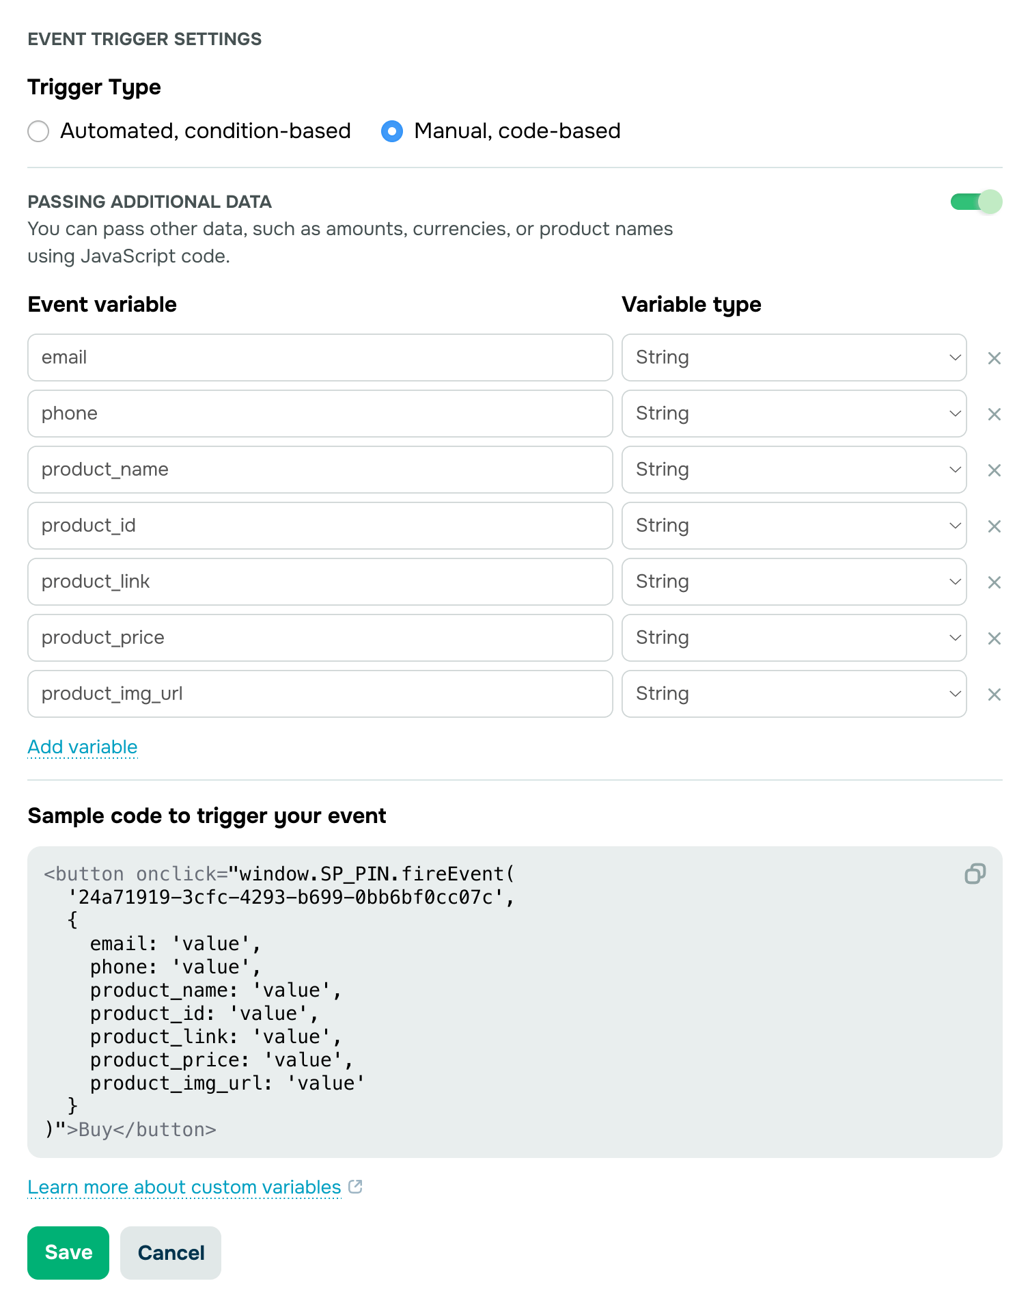Open Learn more about custom variables

pos(184,1187)
